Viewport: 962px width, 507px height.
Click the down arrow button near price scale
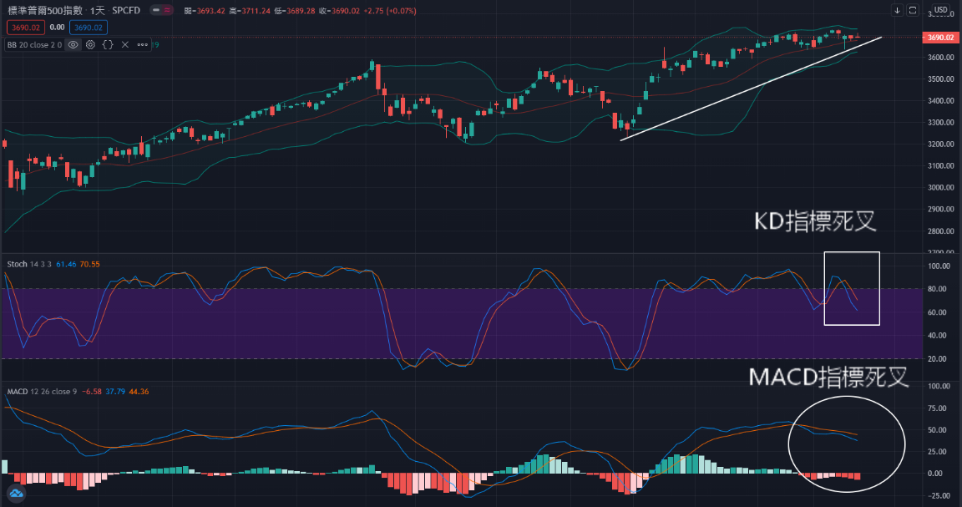click(897, 11)
